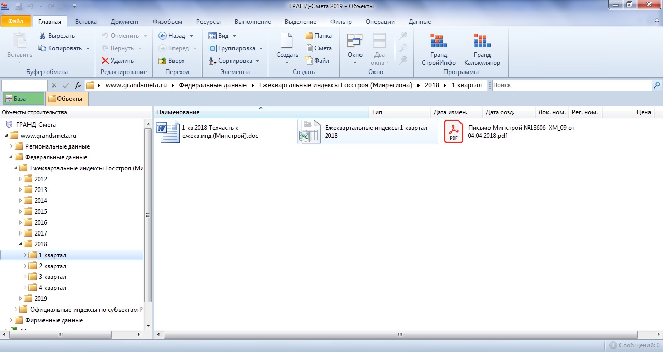Sort by Дата измен. column header
The image size is (663, 352).
point(457,112)
